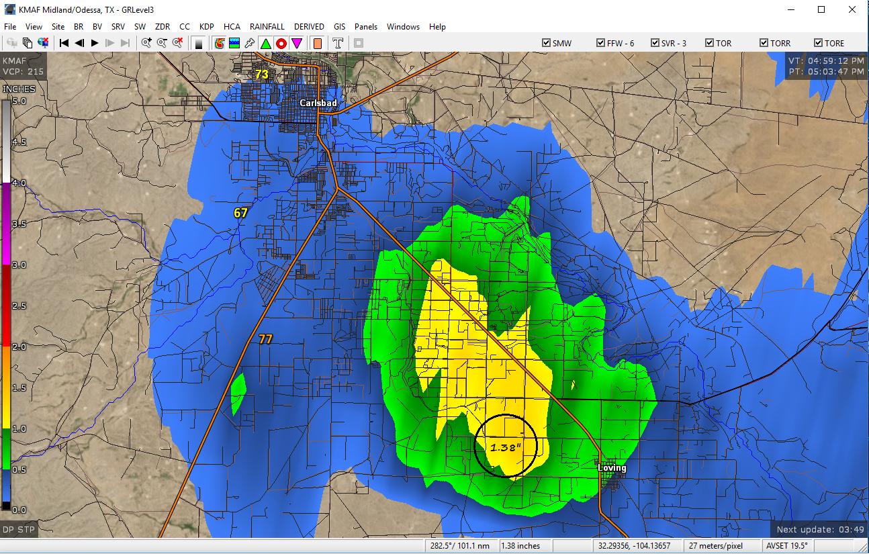Viewport: 869px width, 554px height.
Task: Select the red mesocyclone circle icon
Action: click(x=281, y=42)
